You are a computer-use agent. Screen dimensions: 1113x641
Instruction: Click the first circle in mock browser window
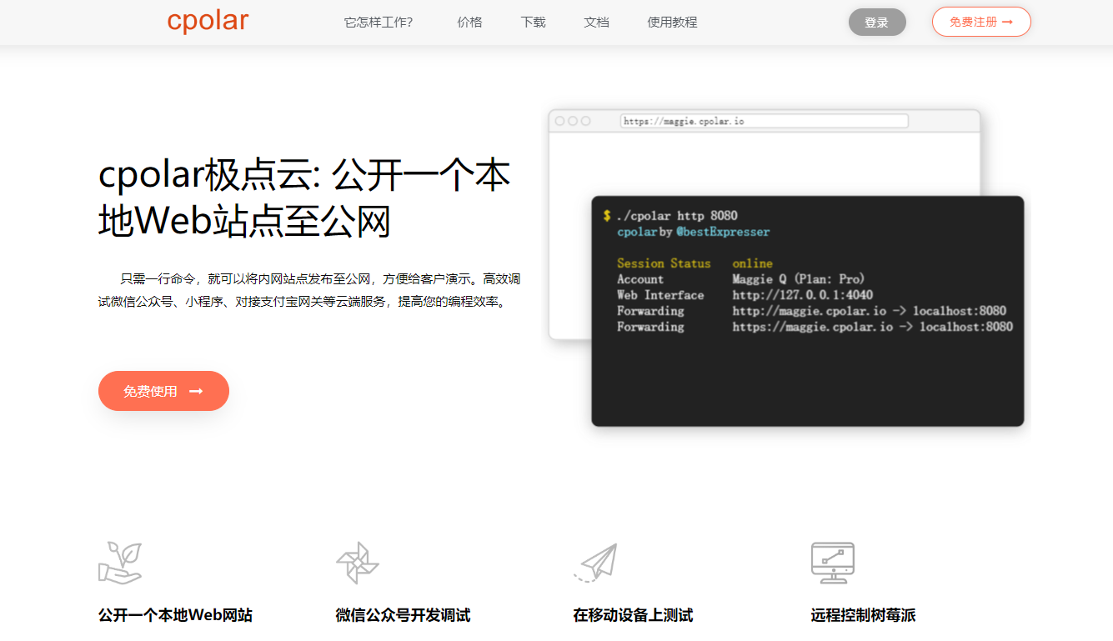pos(560,121)
